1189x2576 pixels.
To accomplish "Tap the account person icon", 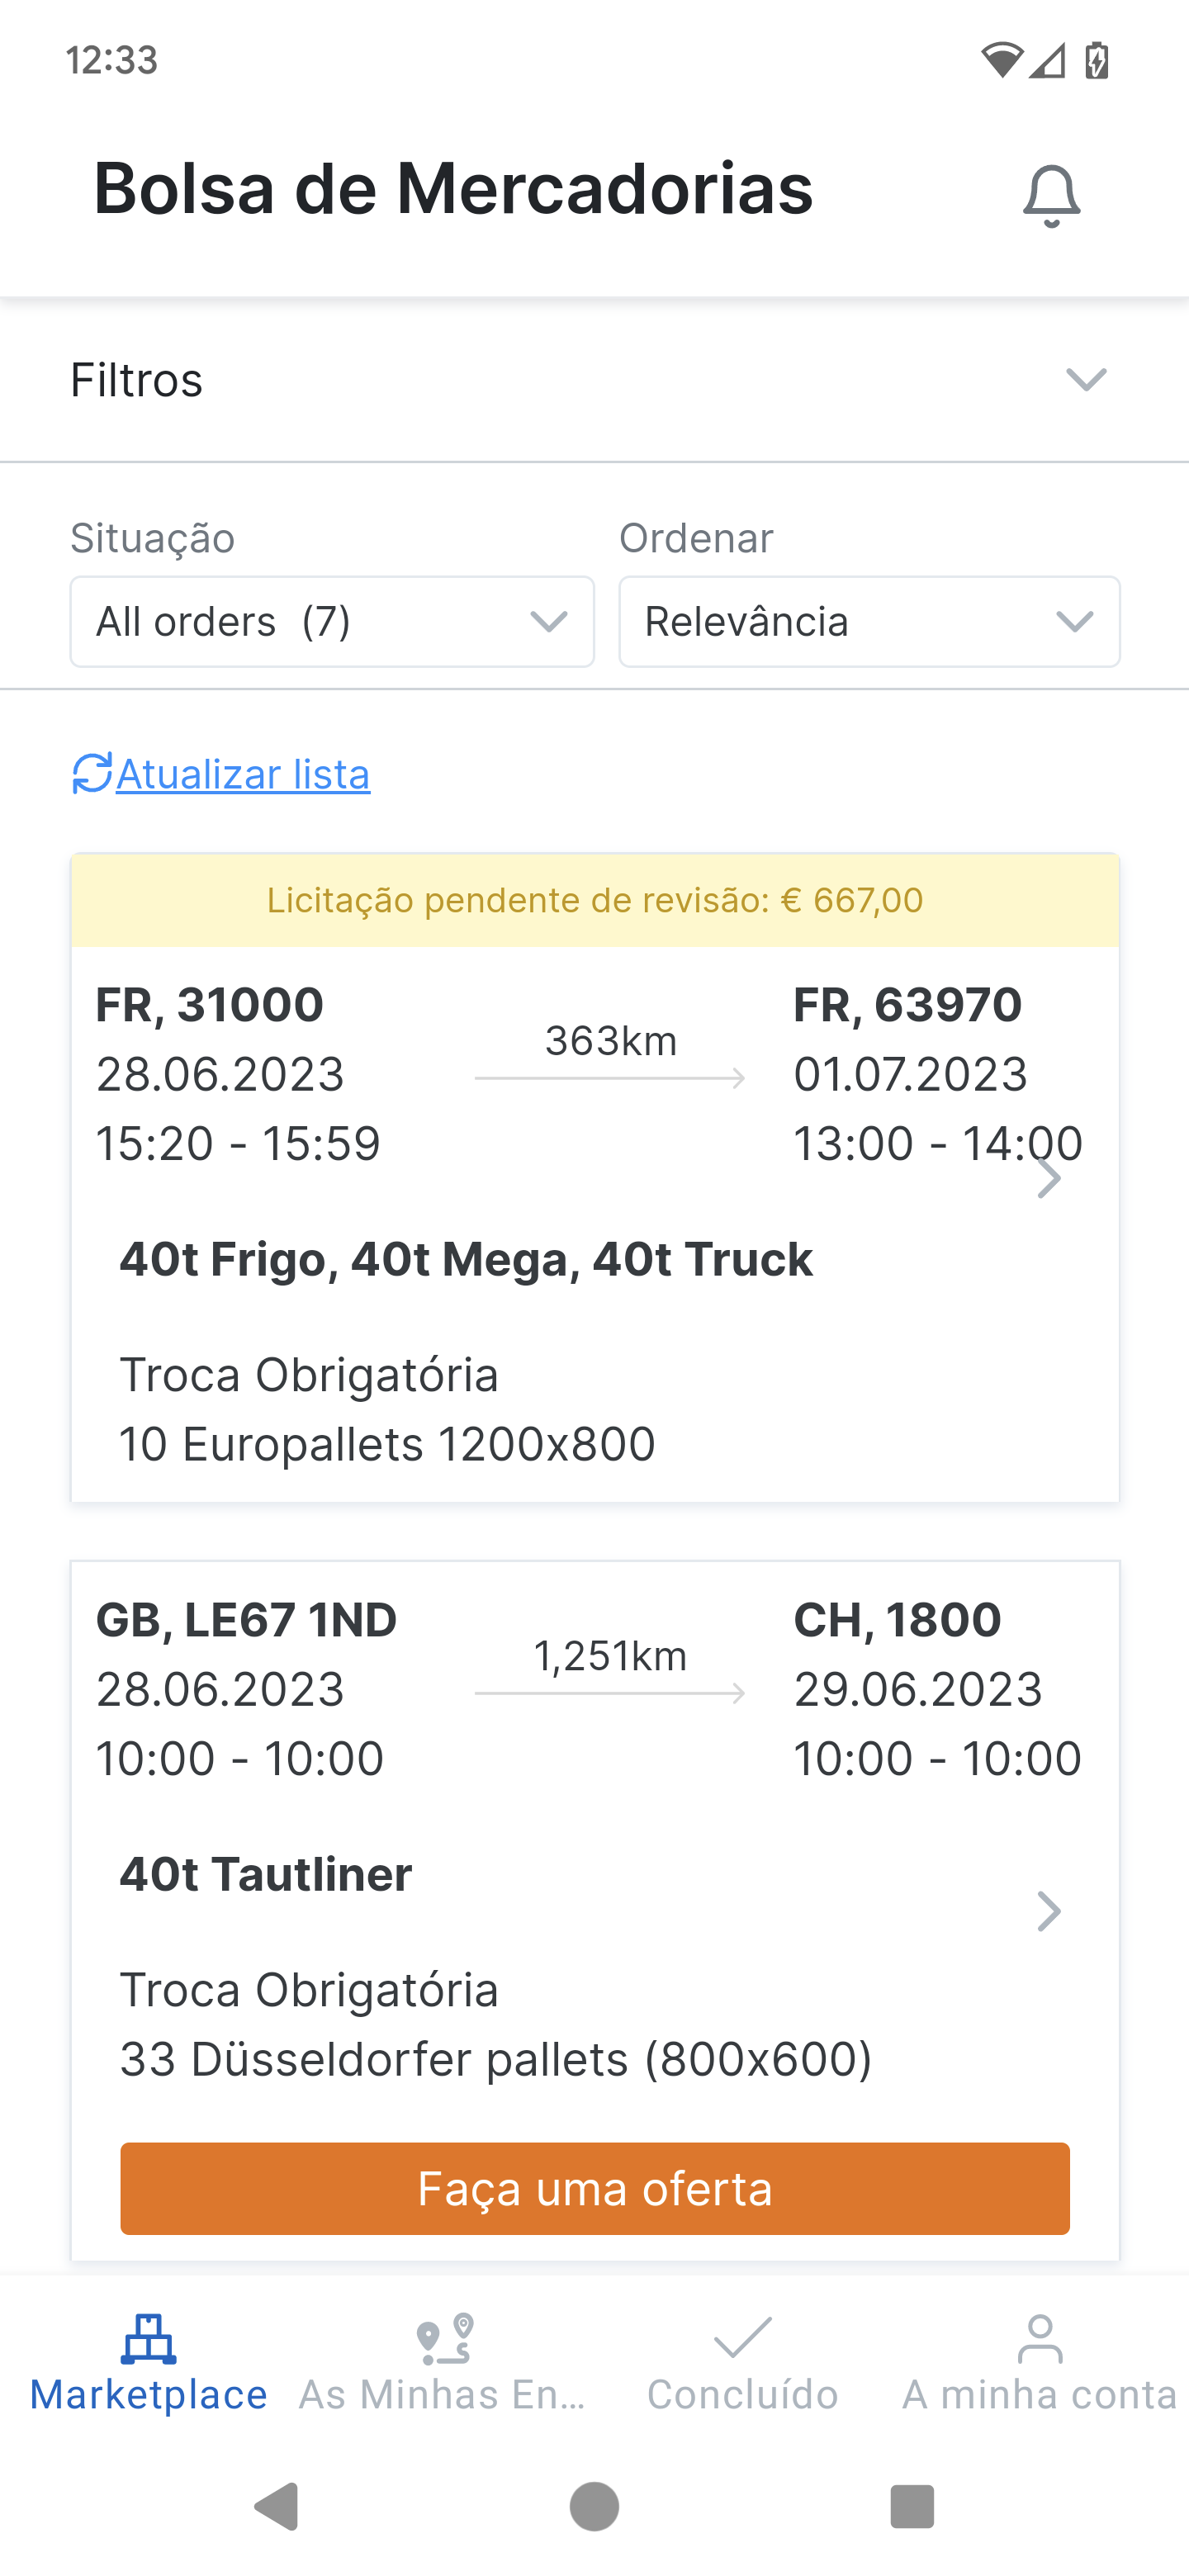I will pos(1040,2338).
